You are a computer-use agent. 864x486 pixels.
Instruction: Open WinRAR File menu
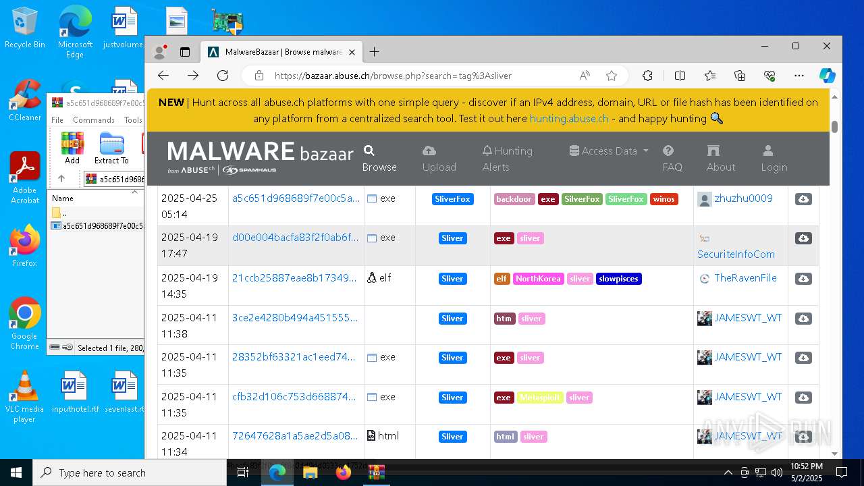tap(57, 119)
